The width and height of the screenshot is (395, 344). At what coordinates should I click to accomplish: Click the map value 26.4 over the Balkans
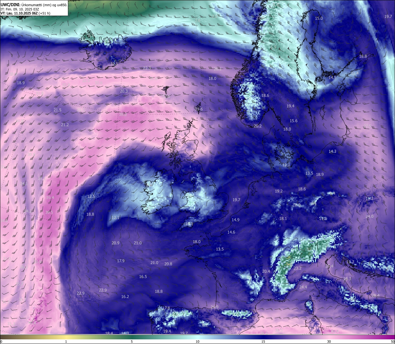point(376,296)
